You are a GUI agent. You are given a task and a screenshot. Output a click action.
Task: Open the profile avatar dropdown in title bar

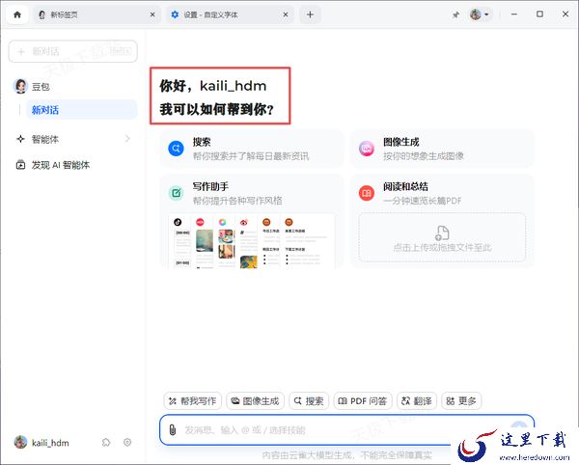click(480, 14)
